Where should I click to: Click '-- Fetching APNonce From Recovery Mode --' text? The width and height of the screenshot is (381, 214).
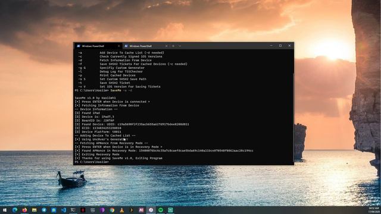pos(111,143)
